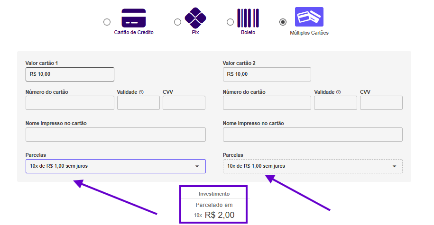Click the Investimento heading text
The width and height of the screenshot is (434, 225).
tap(214, 194)
